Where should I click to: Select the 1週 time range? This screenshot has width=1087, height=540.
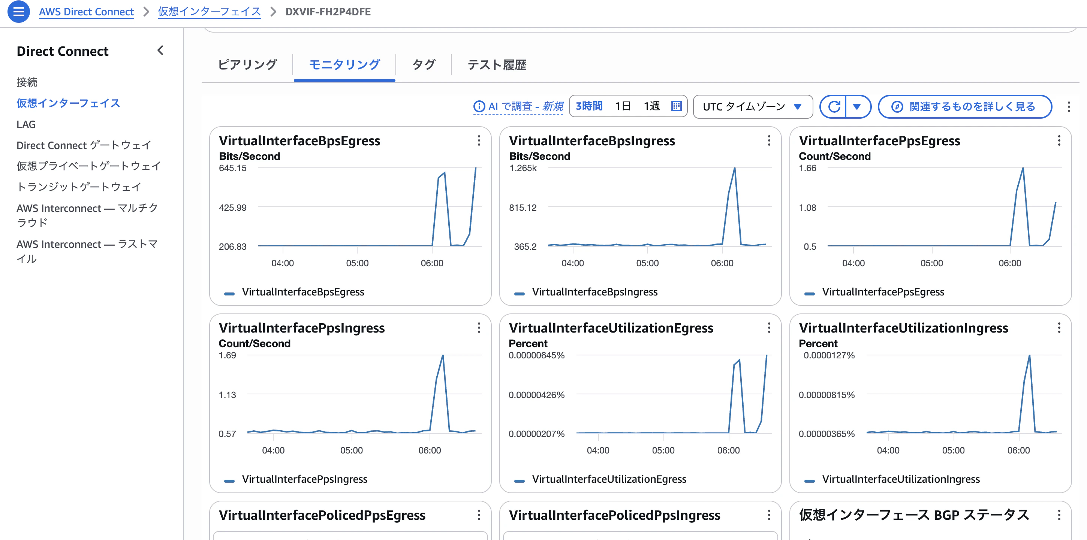tap(651, 106)
